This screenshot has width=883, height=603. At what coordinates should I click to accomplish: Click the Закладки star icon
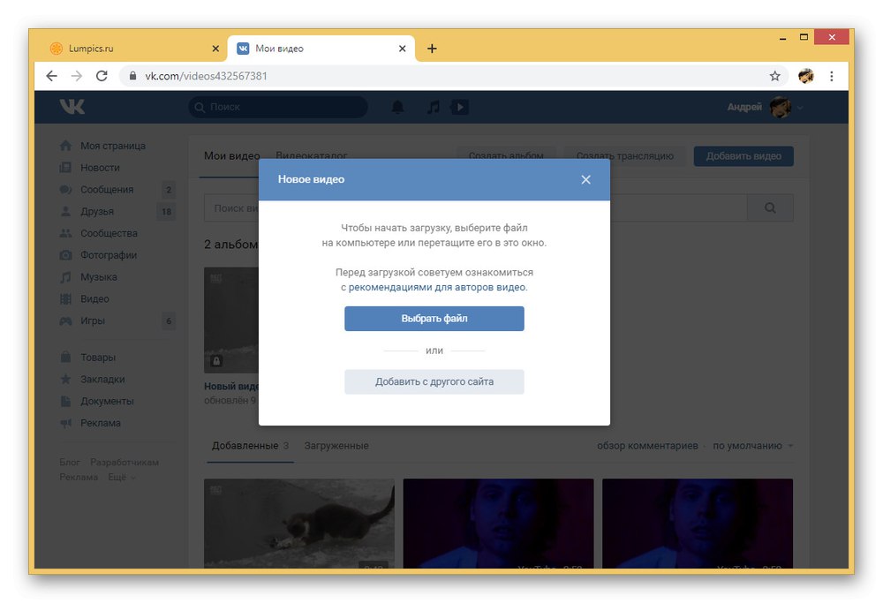[66, 379]
